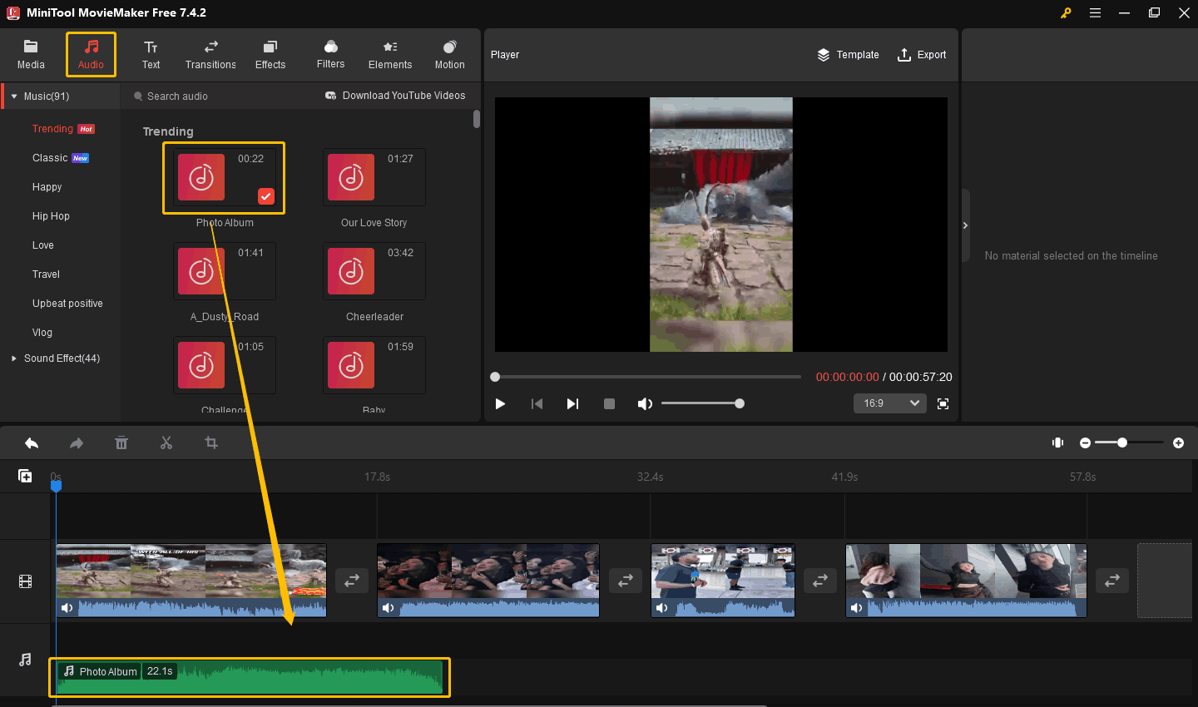1198x707 pixels.
Task: Go to previous frame
Action: 537,403
